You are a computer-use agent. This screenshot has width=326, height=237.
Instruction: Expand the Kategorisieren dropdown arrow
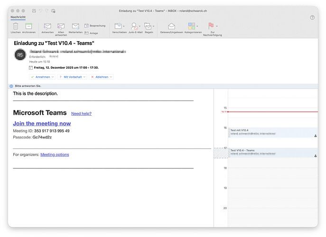(197, 26)
